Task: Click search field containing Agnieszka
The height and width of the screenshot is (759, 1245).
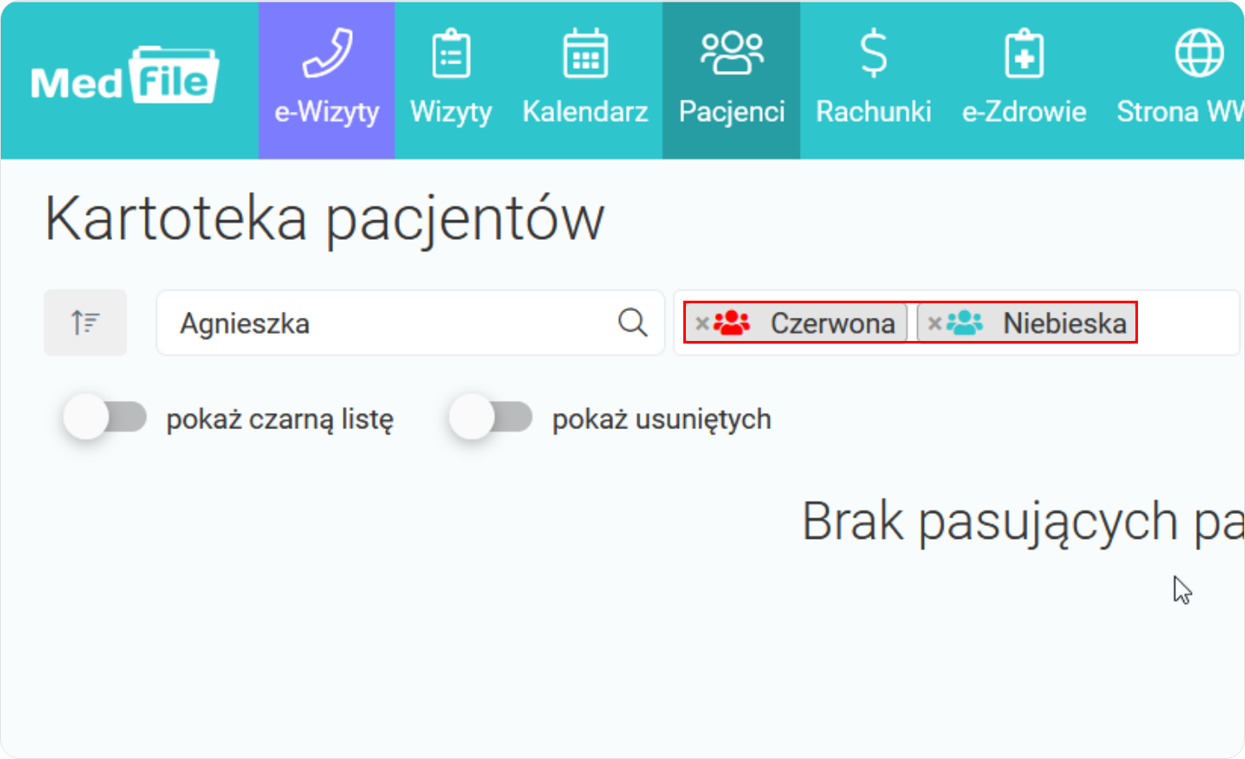Action: click(x=410, y=323)
